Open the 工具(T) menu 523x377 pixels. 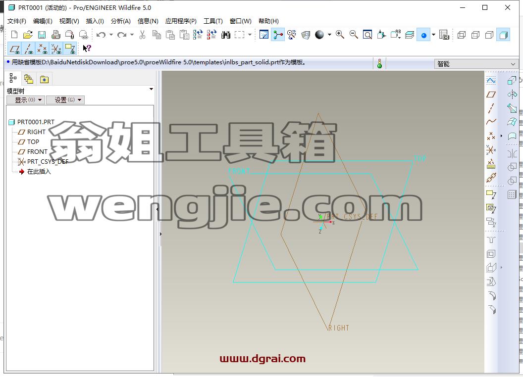(213, 21)
